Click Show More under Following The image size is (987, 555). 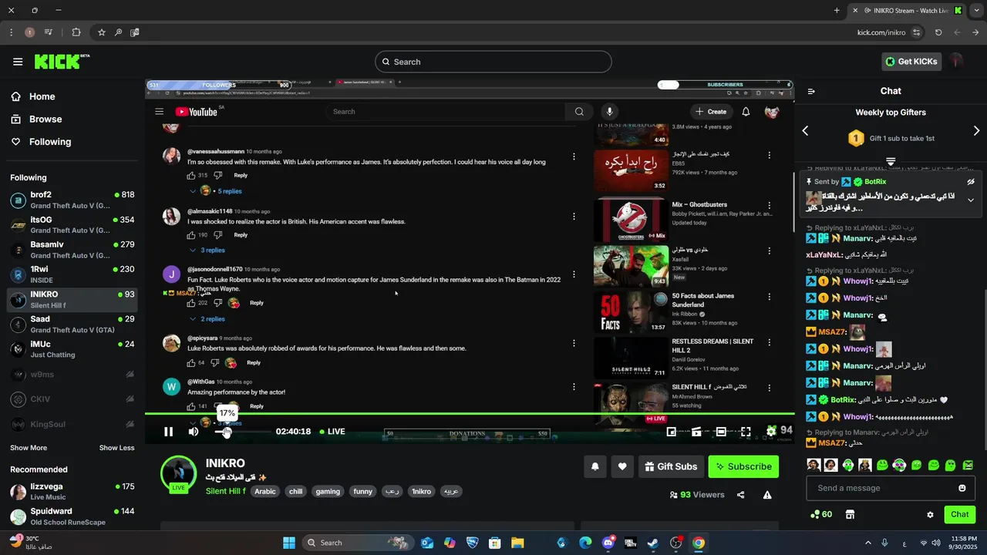(29, 448)
